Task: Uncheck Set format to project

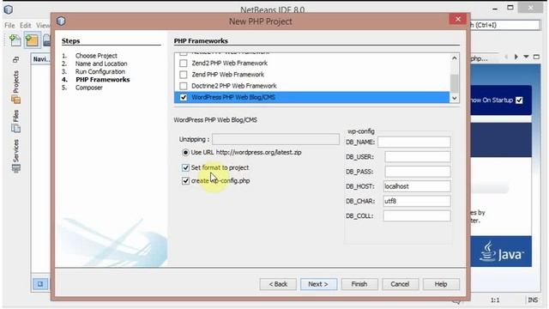Action: point(185,167)
